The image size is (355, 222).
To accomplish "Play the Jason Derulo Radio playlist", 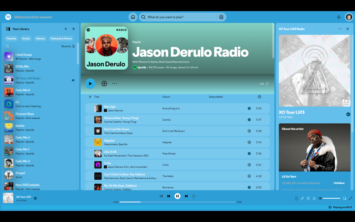I will pyautogui.click(x=90, y=84).
